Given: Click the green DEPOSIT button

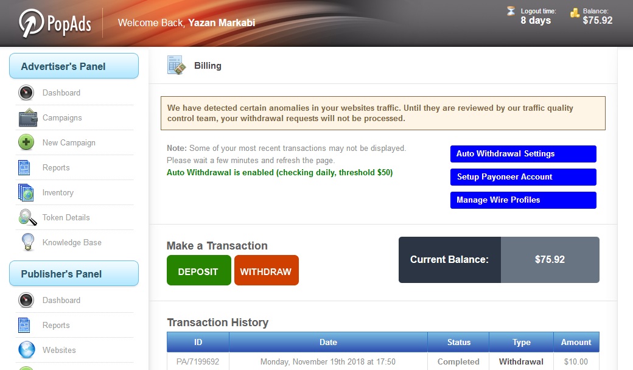Looking at the screenshot, I should click(x=198, y=270).
